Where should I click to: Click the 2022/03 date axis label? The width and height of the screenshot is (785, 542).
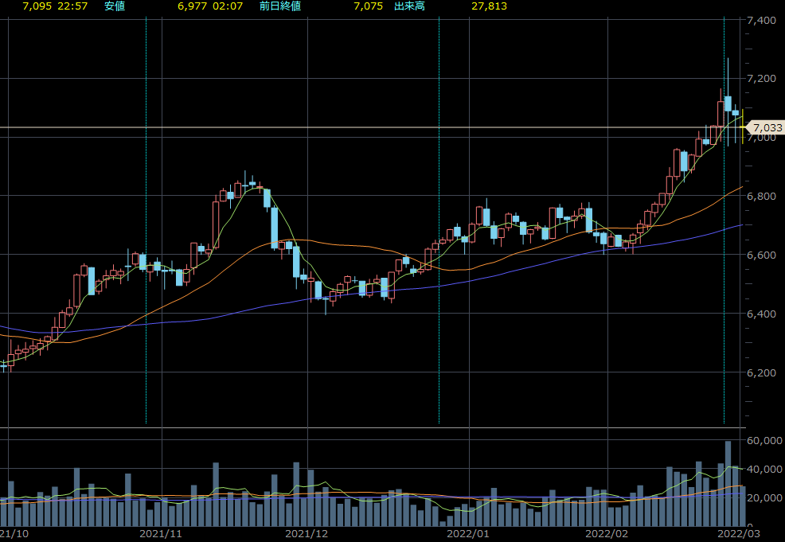[737, 533]
